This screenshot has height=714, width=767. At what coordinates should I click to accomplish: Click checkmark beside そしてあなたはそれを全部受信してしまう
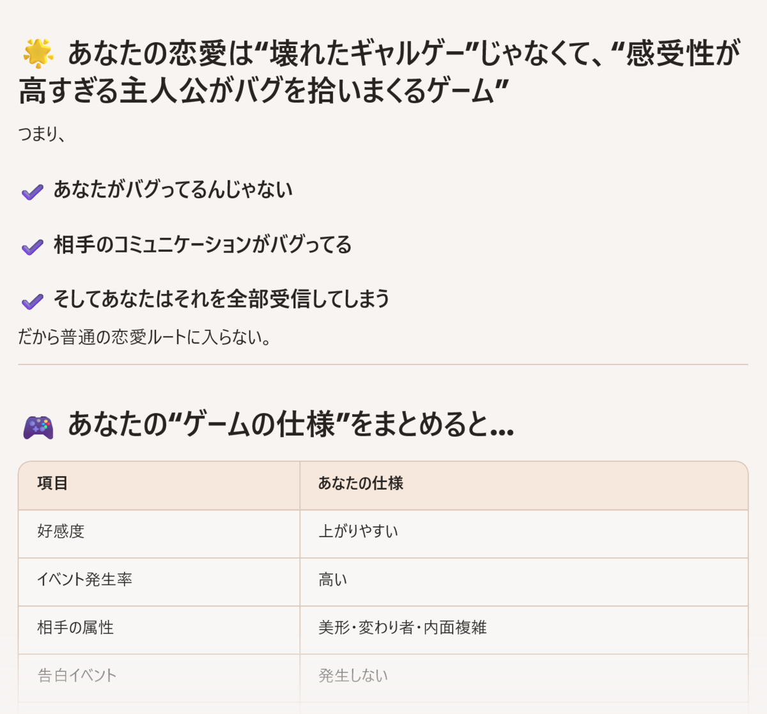pos(33,300)
